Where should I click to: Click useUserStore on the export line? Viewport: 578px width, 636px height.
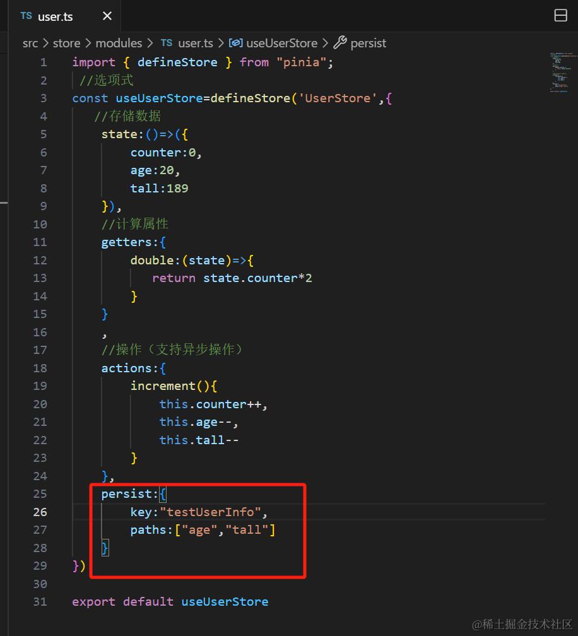coord(225,601)
